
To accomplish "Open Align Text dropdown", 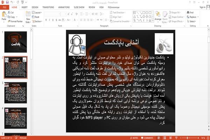I will click(116, 17).
